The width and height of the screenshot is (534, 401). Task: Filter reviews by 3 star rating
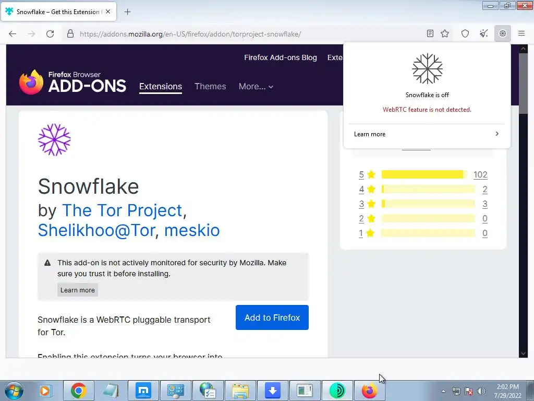pyautogui.click(x=361, y=204)
